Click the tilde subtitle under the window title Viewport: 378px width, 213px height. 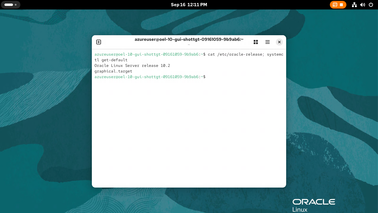click(189, 45)
